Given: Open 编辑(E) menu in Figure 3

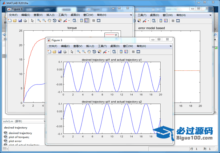Looking at the screenshot, I should [65, 46].
